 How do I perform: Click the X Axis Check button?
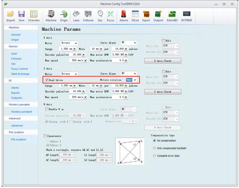(x=163, y=61)
